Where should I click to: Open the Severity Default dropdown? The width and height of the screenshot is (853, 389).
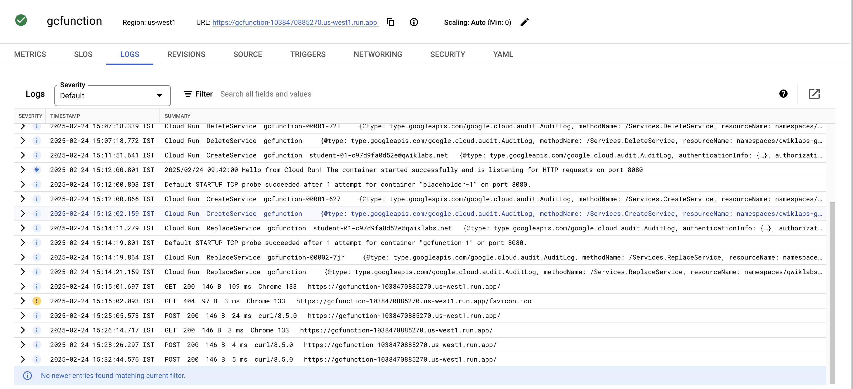(112, 96)
